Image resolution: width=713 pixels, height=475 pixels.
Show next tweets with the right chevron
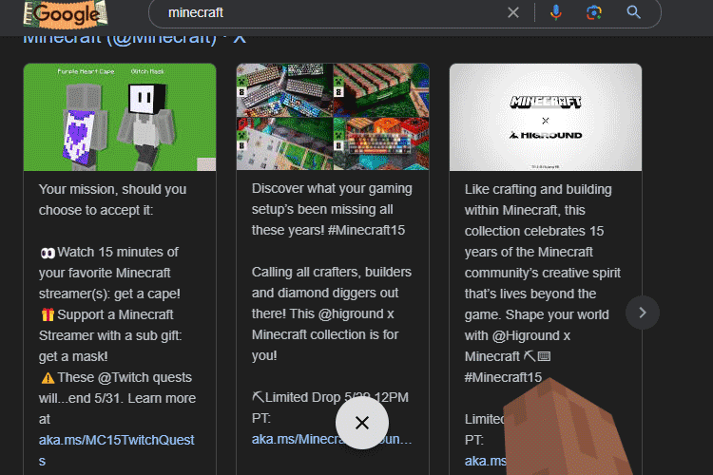642,313
